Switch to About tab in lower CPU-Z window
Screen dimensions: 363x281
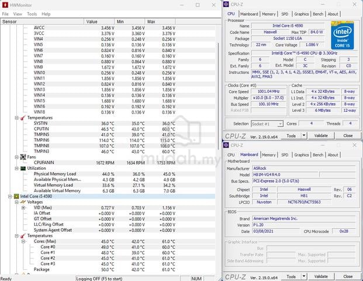333,155
